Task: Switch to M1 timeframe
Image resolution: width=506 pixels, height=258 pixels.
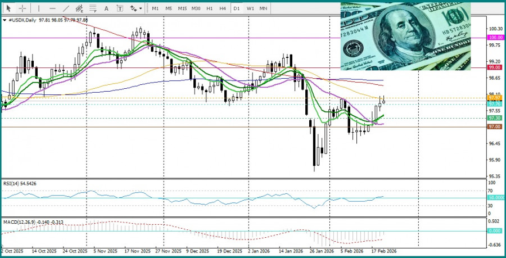Action: pyautogui.click(x=155, y=8)
